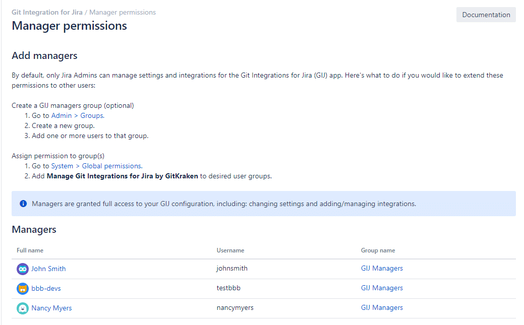The image size is (524, 325).
Task: Open John Smith's profile link
Action: coord(48,269)
